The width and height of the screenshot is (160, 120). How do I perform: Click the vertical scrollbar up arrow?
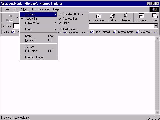click(x=157, y=38)
